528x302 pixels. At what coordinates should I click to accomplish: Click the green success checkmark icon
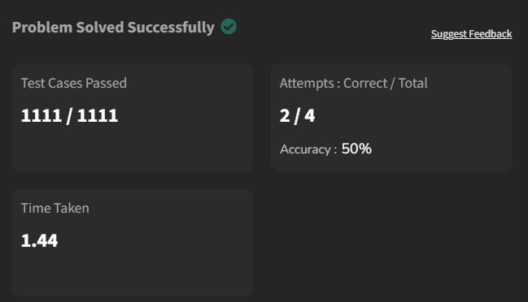tap(229, 27)
